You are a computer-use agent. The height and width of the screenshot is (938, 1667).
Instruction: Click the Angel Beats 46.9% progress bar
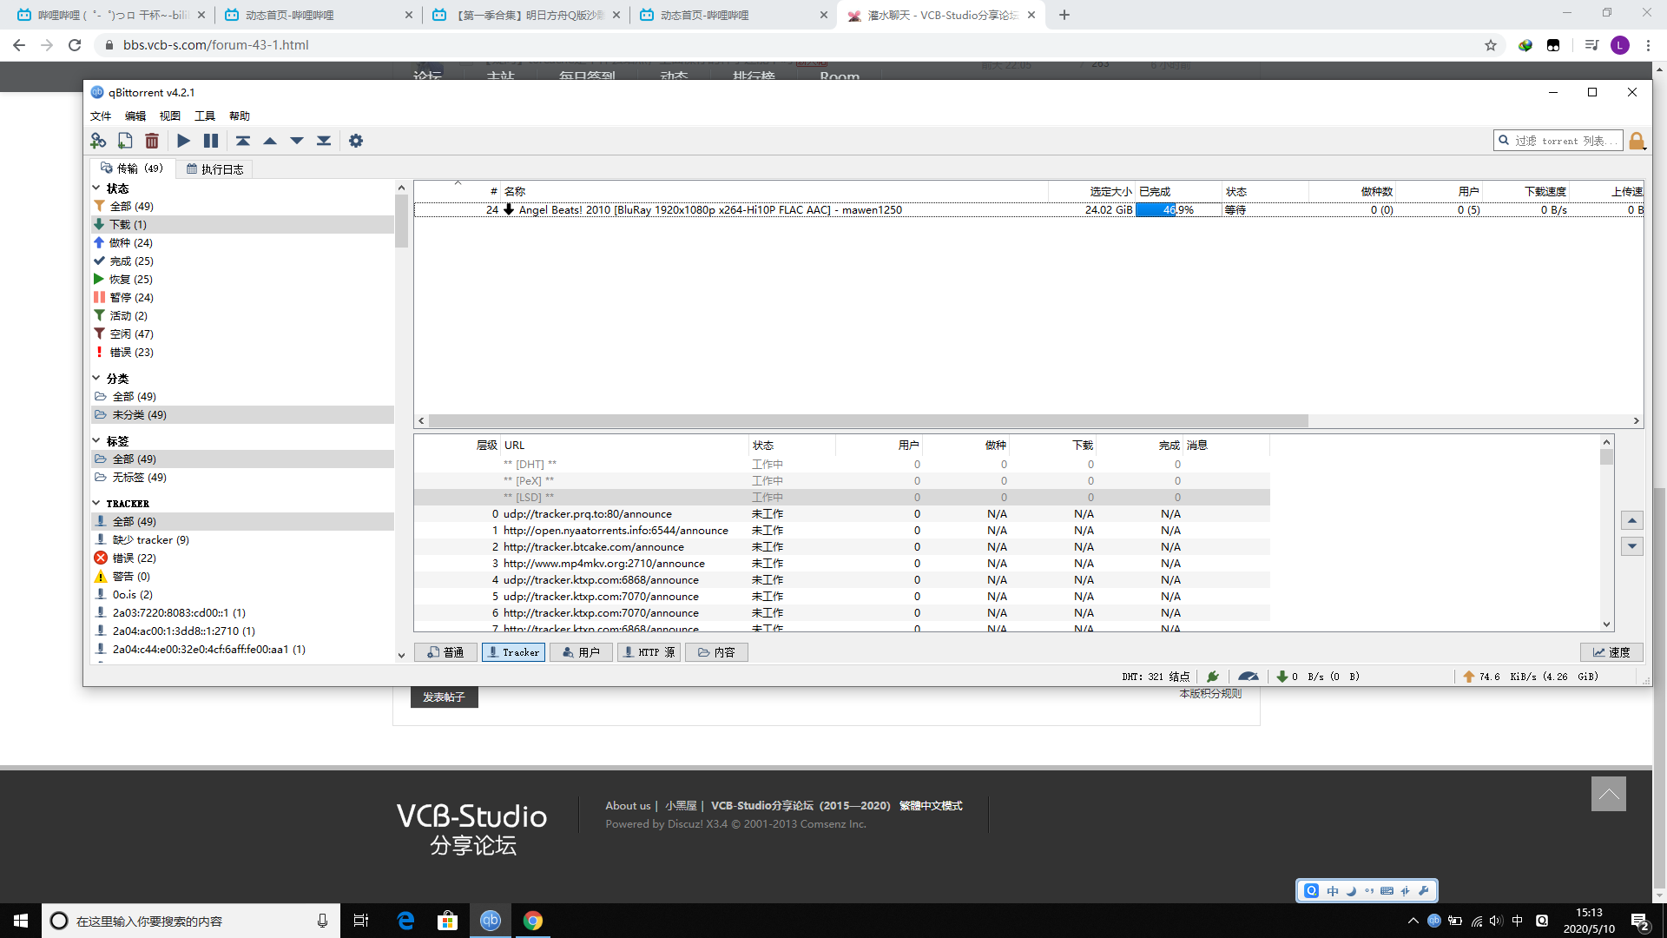1178,209
